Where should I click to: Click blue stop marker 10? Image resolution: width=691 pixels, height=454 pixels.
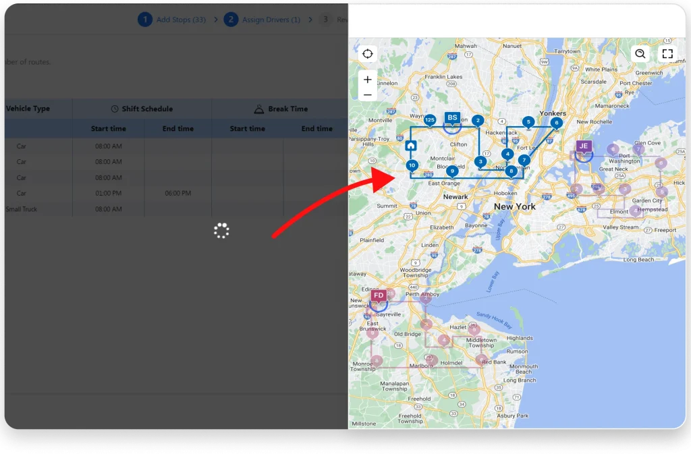pyautogui.click(x=412, y=165)
